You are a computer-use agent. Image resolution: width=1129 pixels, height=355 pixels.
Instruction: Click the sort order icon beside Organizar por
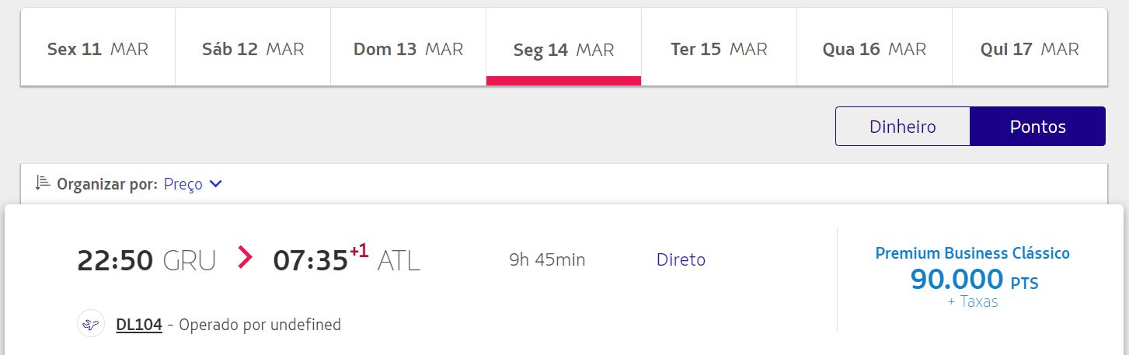tap(43, 183)
